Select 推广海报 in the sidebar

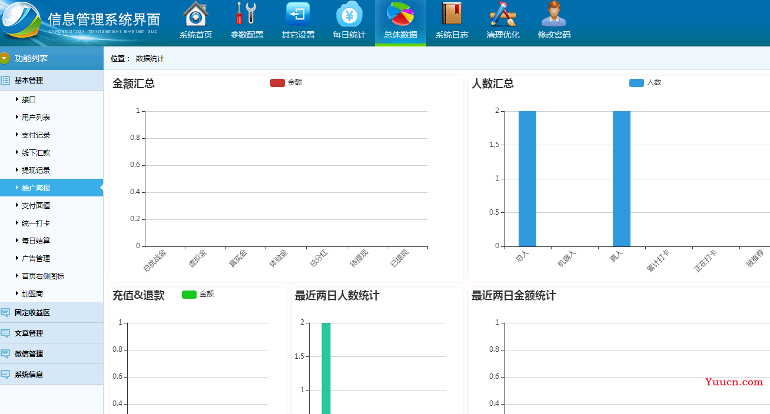[x=51, y=188]
